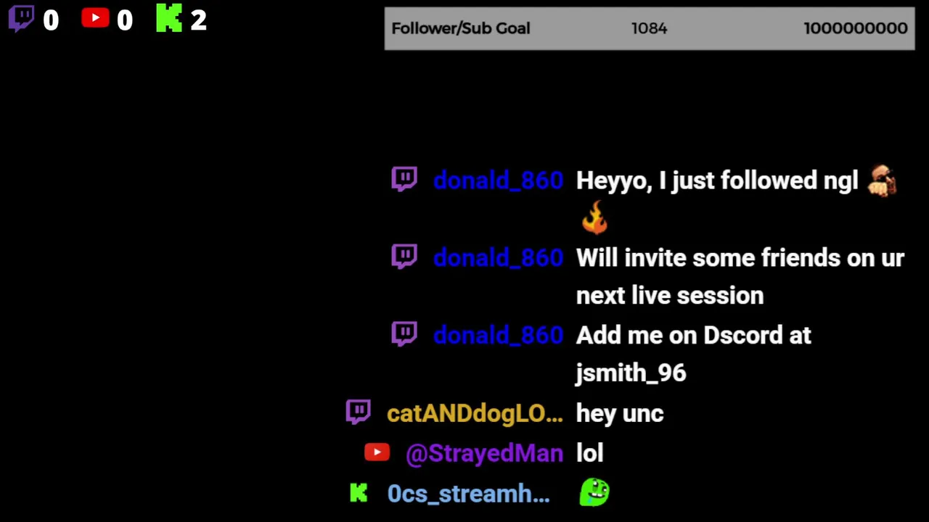Image resolution: width=929 pixels, height=522 pixels.
Task: Click the 'jsmith_96' Discord handle text
Action: pos(631,373)
